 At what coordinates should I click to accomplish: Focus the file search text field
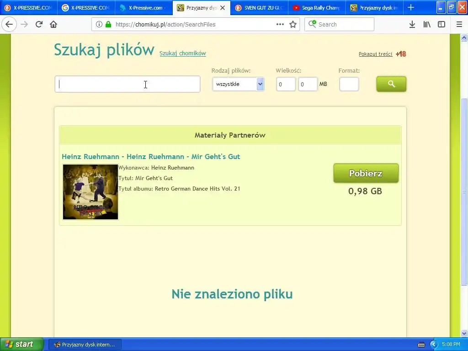coord(128,84)
